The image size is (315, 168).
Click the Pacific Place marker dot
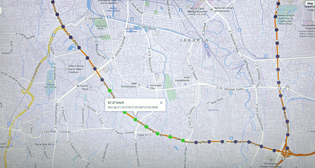(91, 87)
